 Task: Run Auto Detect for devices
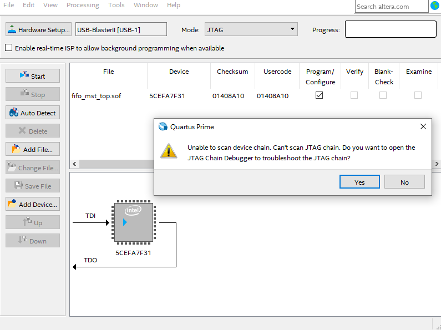coord(33,113)
